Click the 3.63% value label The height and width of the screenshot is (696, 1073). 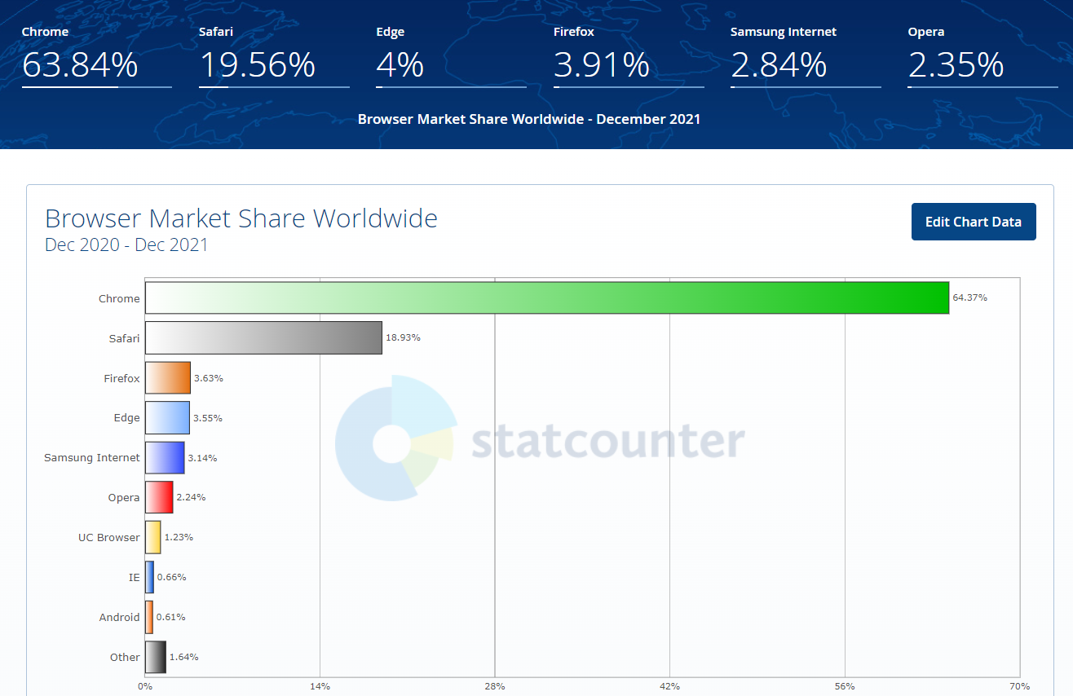tap(208, 378)
